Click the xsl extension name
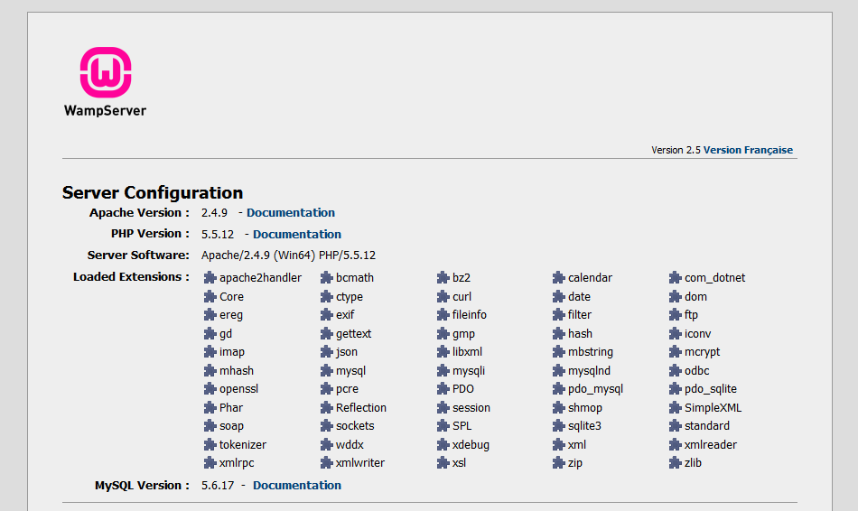Image resolution: width=858 pixels, height=511 pixels. [459, 463]
